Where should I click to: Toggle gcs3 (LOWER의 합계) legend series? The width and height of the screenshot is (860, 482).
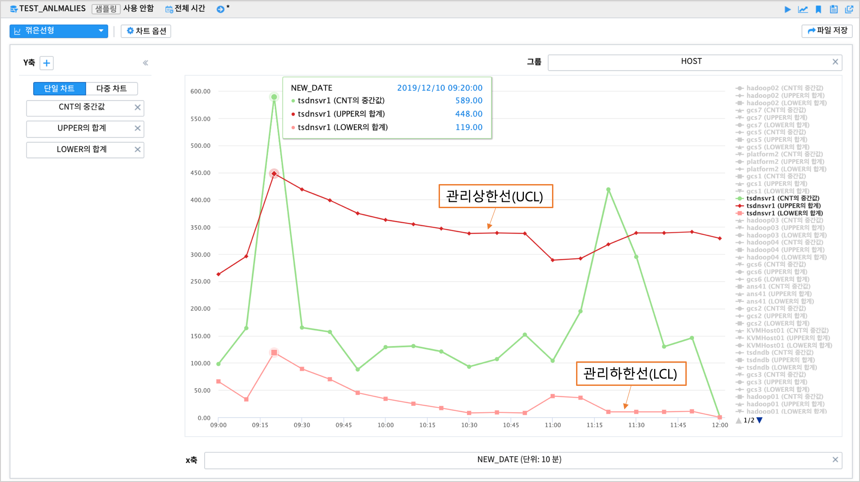[x=772, y=389]
